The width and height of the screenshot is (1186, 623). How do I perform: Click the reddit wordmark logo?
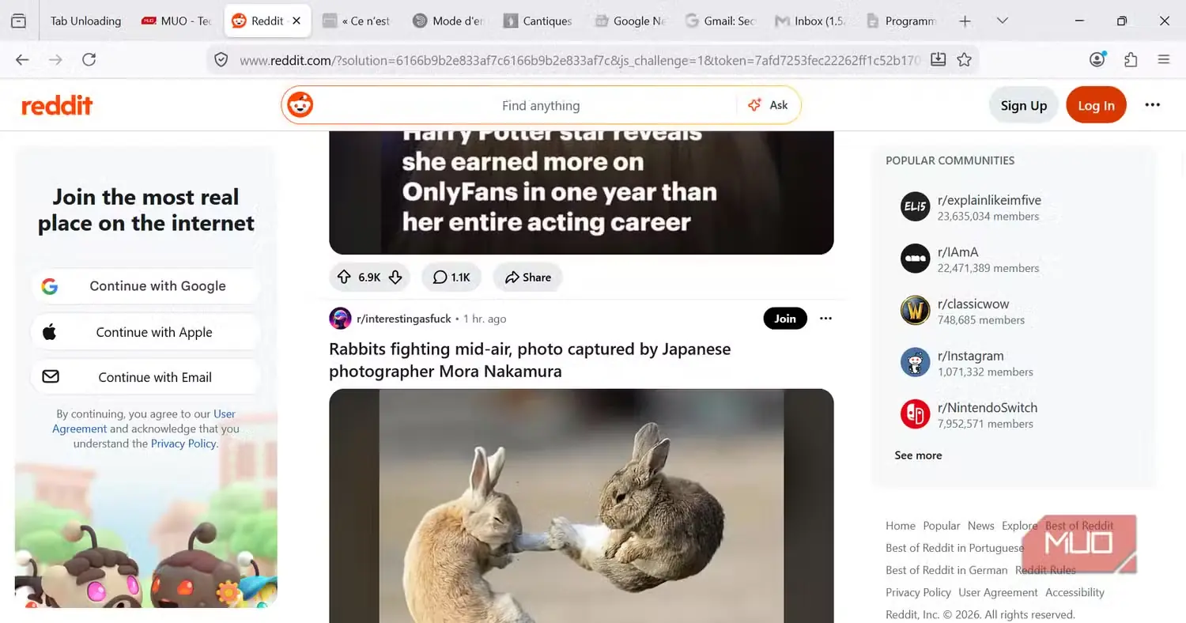coord(57,105)
